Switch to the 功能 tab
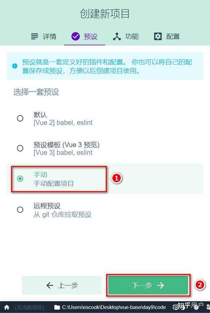Screen dimensions: 210x313 coord(126,36)
